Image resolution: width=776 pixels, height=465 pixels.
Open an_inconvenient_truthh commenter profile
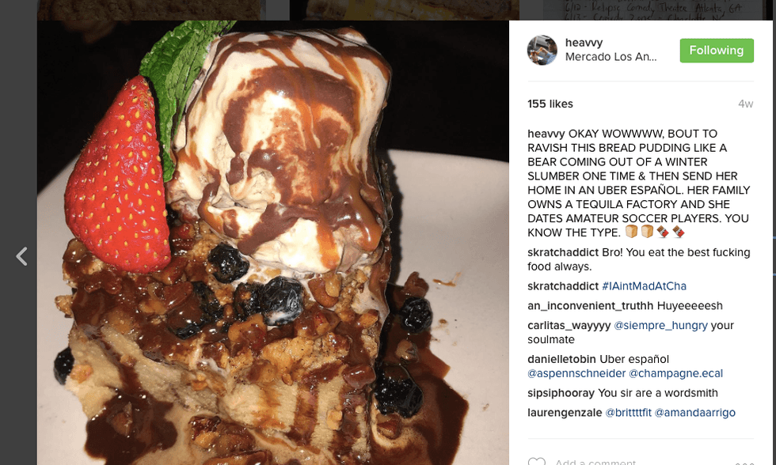pyautogui.click(x=591, y=306)
